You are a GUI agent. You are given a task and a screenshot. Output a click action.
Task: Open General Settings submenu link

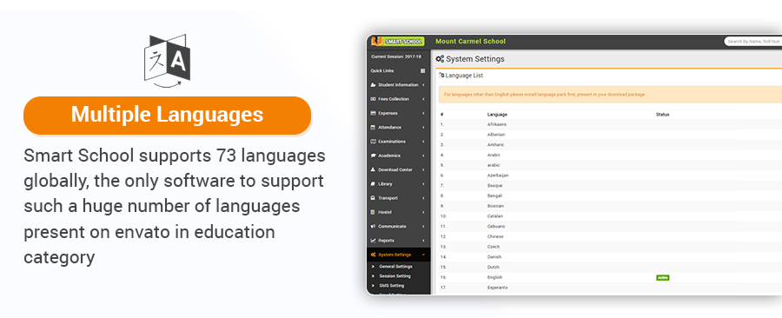(395, 267)
